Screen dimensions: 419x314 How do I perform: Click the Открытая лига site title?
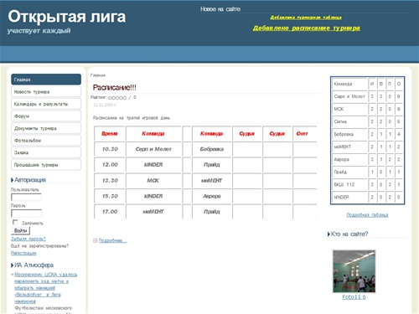coord(67,17)
